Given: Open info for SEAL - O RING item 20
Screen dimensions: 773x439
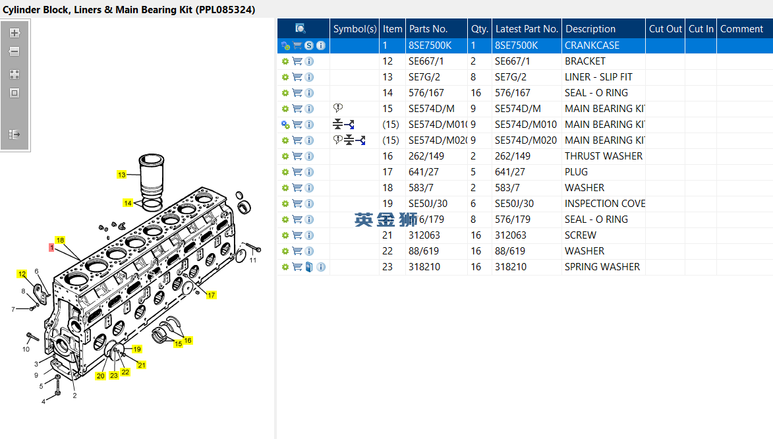Looking at the screenshot, I should (x=309, y=219).
